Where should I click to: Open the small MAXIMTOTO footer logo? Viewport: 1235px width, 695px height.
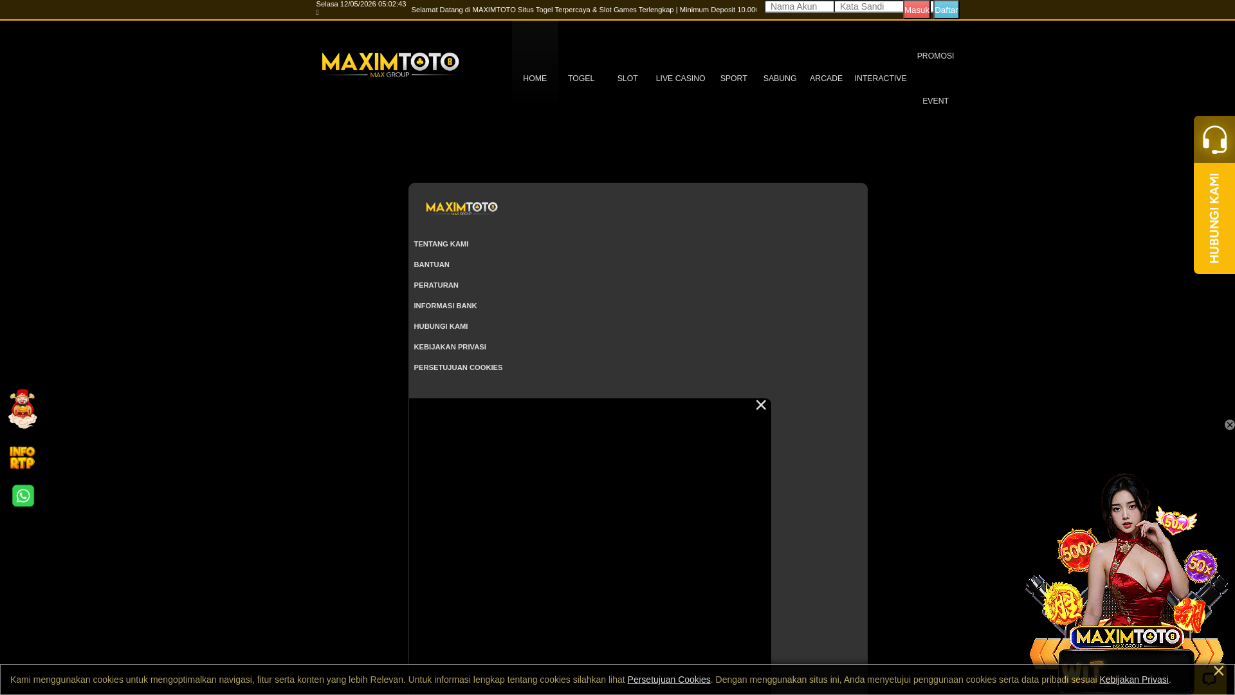click(462, 208)
